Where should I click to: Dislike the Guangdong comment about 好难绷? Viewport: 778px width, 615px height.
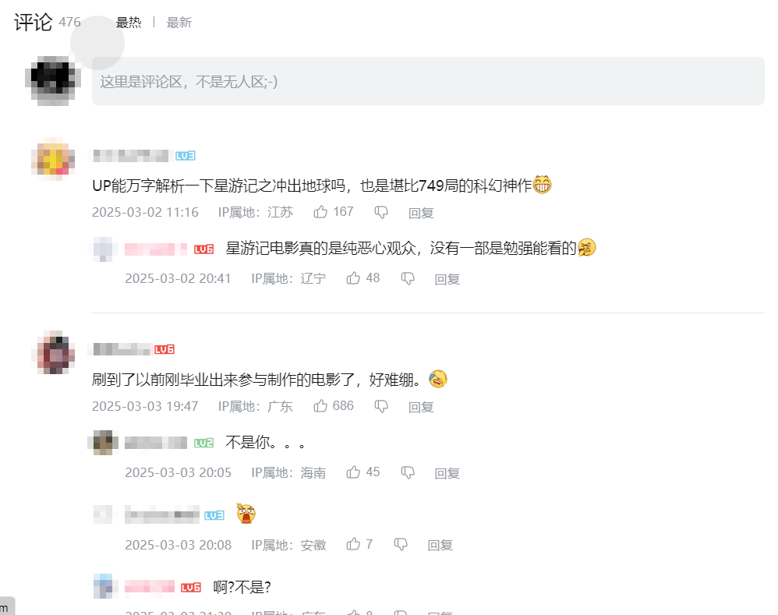[x=381, y=406]
